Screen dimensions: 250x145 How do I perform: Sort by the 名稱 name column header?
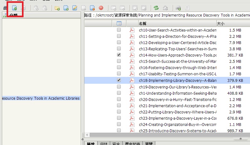178,23
